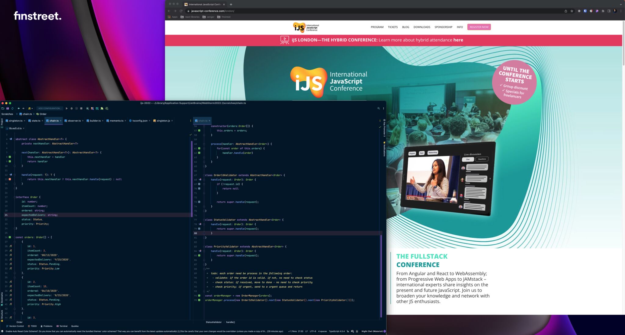Open the Key Promoter X sidebar button
The image size is (625, 335).
(x=384, y=128)
